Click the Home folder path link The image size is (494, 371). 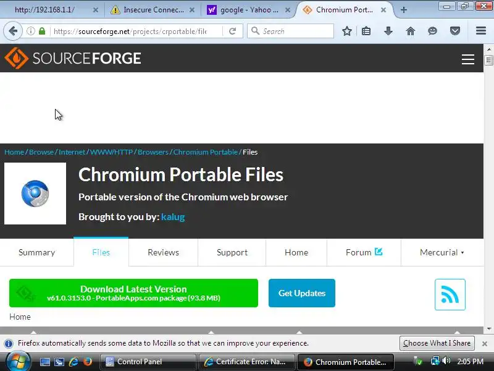pyautogui.click(x=20, y=317)
